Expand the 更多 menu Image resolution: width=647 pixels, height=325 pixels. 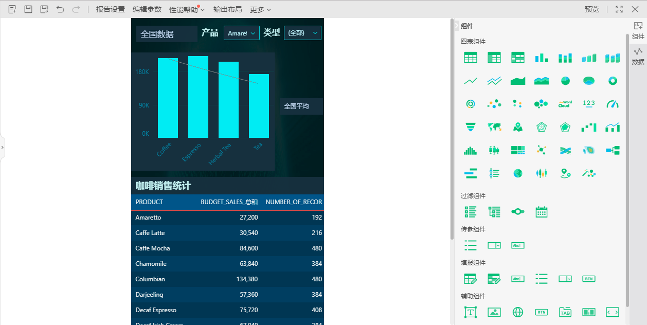260,9
